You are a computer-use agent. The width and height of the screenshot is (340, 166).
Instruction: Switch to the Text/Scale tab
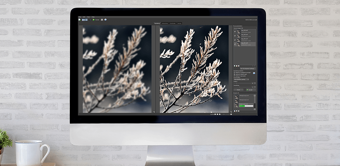point(173,23)
